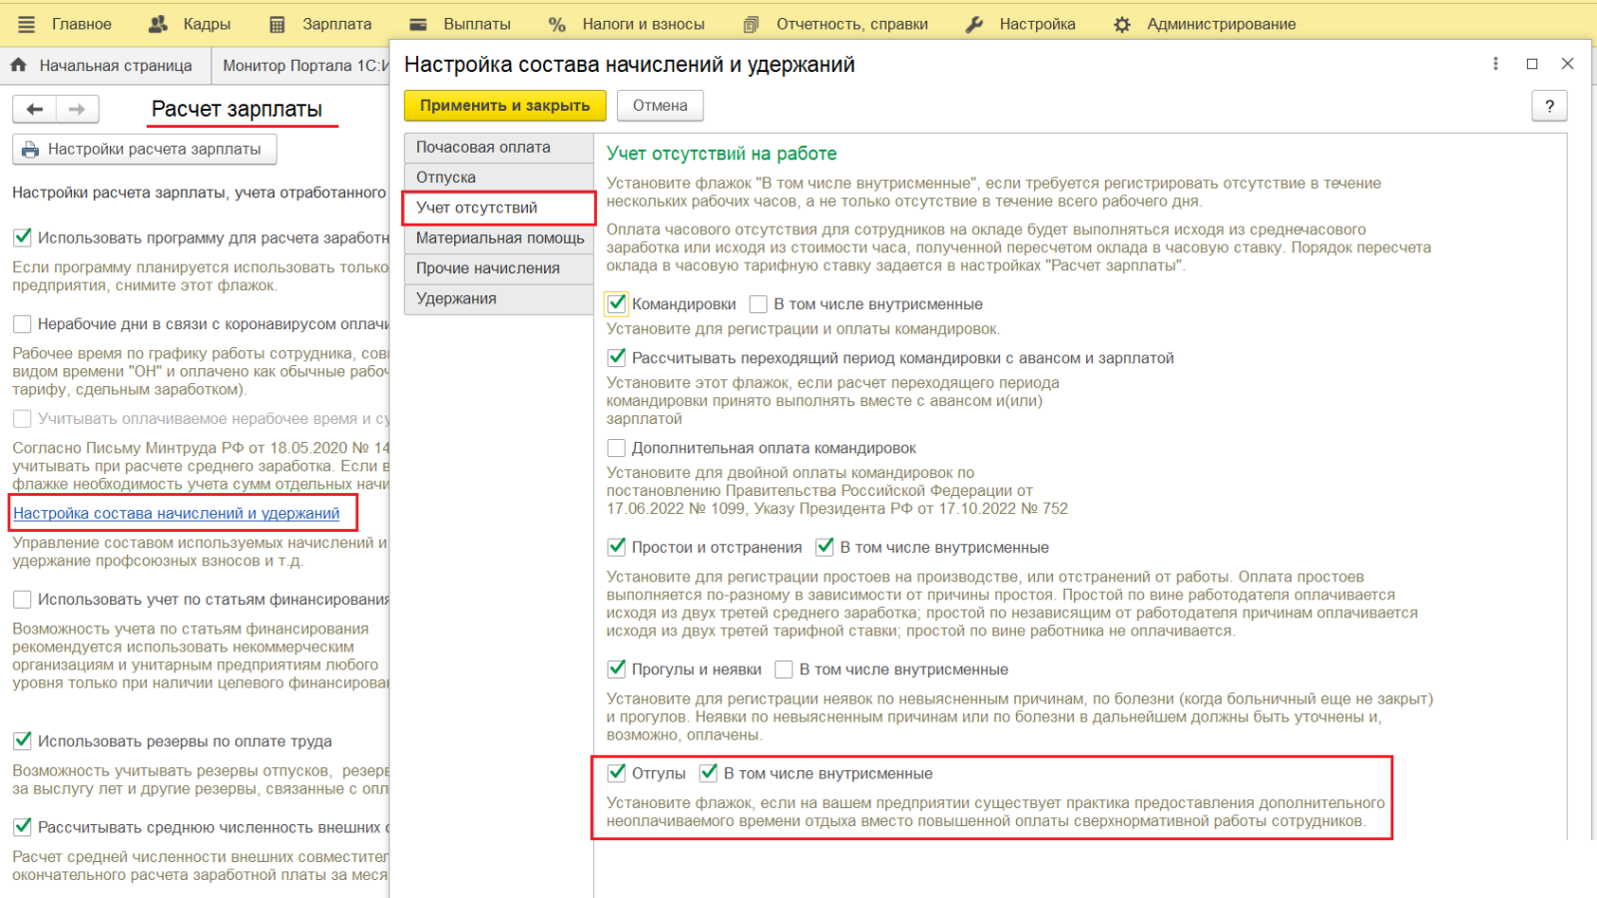Switch to the Удержания section
The width and height of the screenshot is (1597, 898).
(456, 298)
